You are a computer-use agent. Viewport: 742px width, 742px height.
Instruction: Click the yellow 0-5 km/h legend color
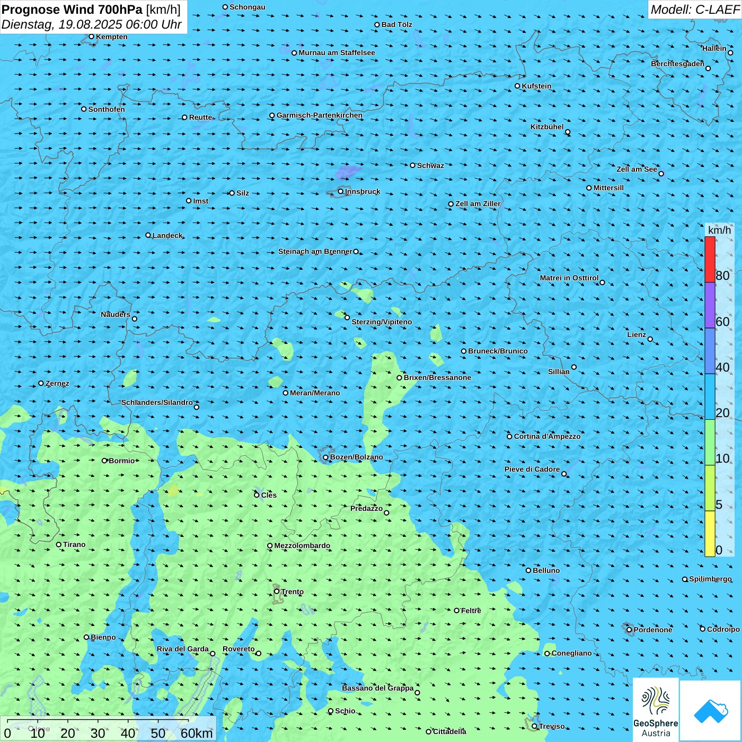pos(710,534)
